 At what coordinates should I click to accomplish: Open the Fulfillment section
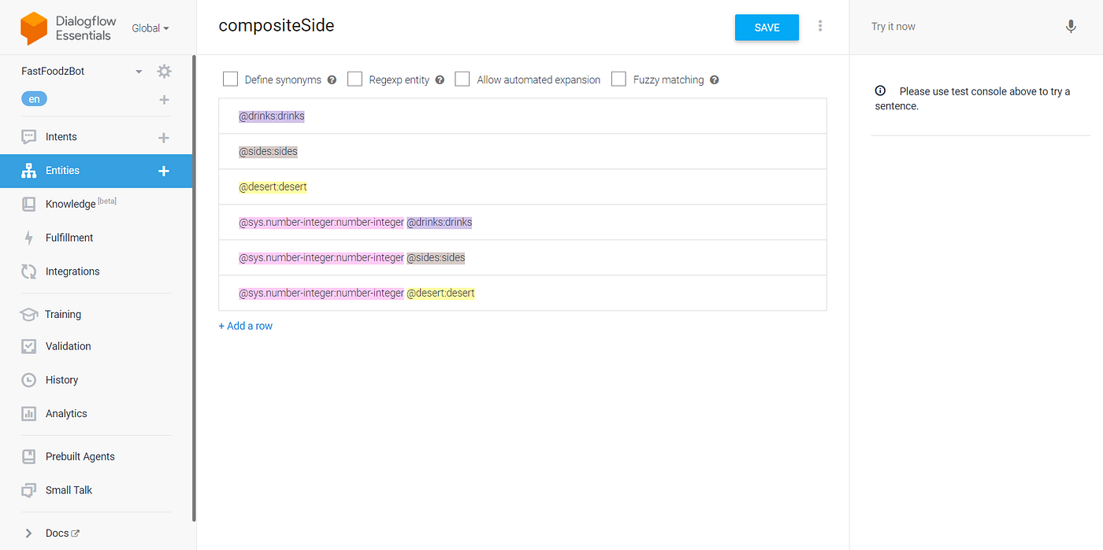(70, 237)
